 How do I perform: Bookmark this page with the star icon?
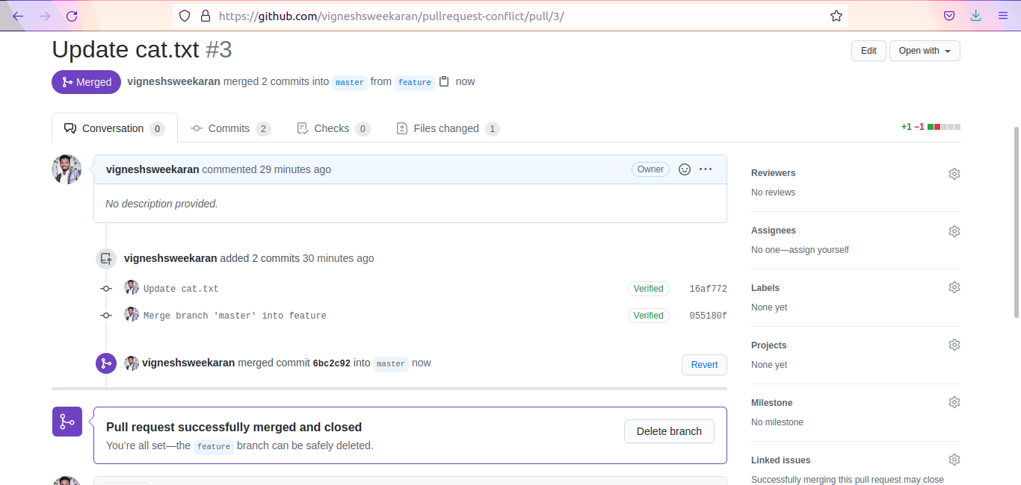click(836, 16)
